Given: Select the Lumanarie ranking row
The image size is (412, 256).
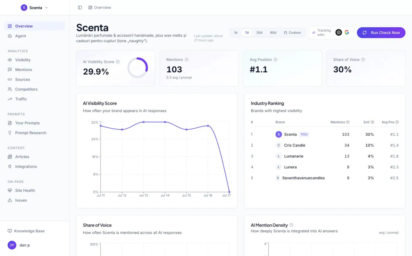Looking at the screenshot, I should (324, 156).
